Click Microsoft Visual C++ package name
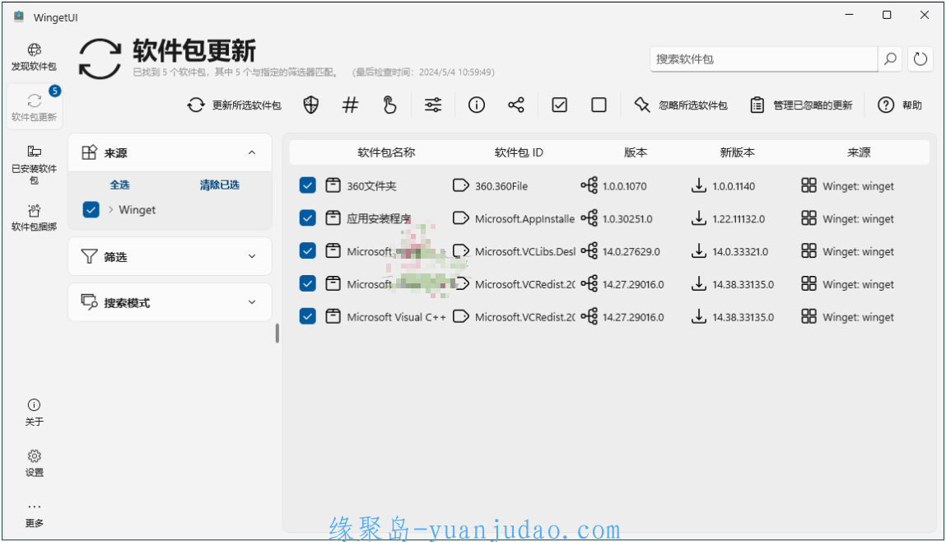Viewport: 946px width, 542px height. pyautogui.click(x=396, y=317)
